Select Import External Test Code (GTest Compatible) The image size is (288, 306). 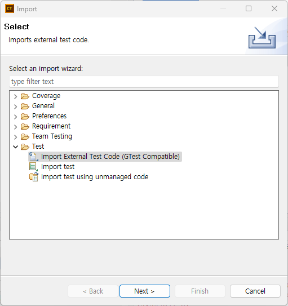point(110,157)
